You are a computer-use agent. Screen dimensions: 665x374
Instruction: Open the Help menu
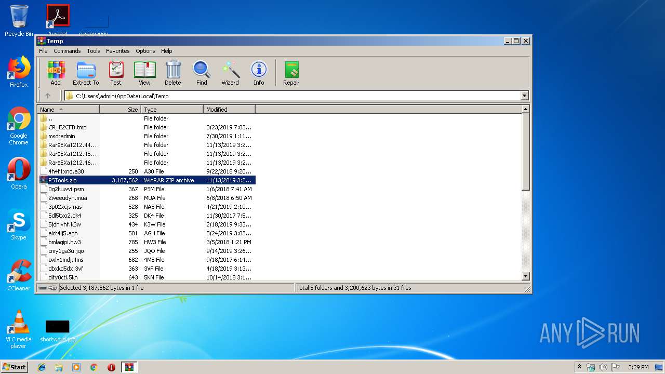tap(166, 51)
